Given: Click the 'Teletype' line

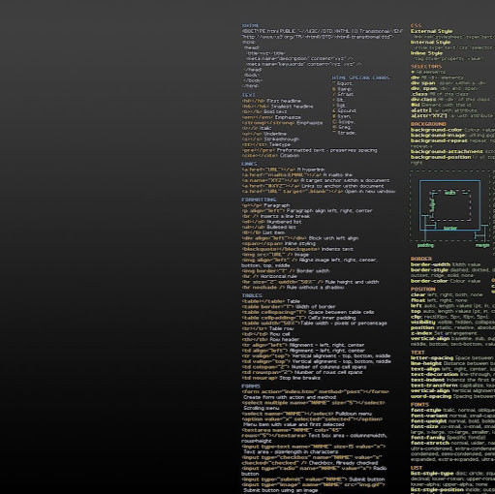Looking at the screenshot, I should [280, 145].
